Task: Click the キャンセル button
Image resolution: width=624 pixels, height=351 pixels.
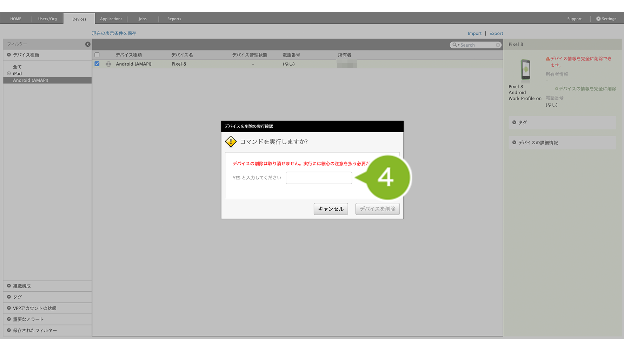Action: coord(331,209)
